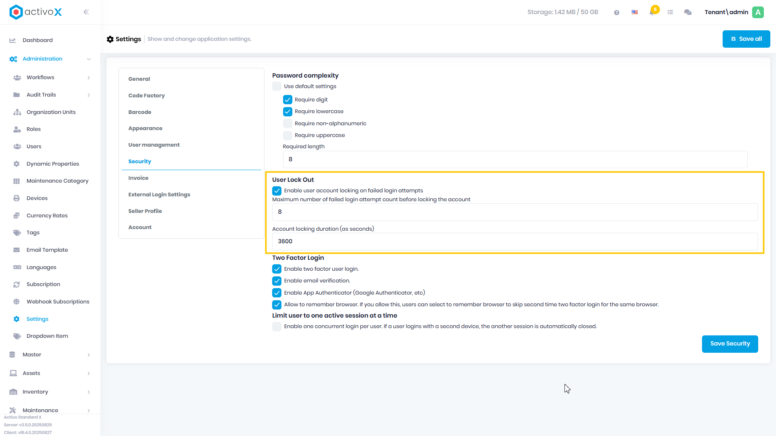Click the Webhook Subscriptions globe icon
The width and height of the screenshot is (776, 436).
coord(17,302)
